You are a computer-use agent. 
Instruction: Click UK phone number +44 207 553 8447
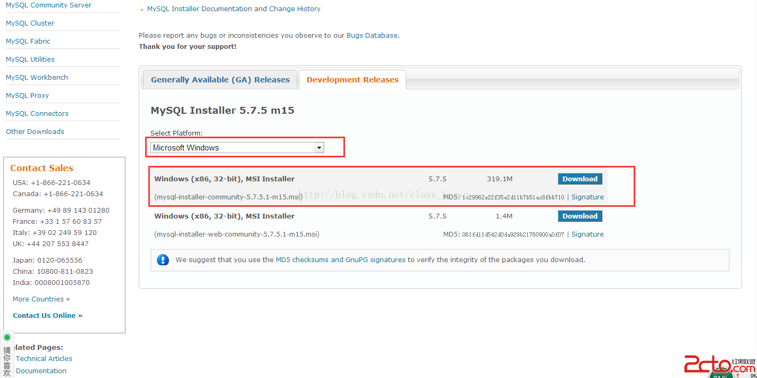58,244
